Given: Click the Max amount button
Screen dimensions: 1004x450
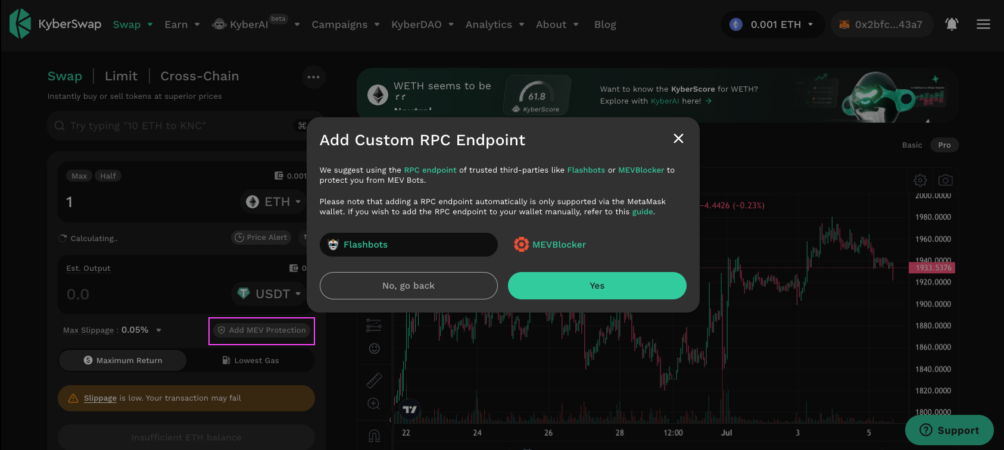Looking at the screenshot, I should pos(79,176).
